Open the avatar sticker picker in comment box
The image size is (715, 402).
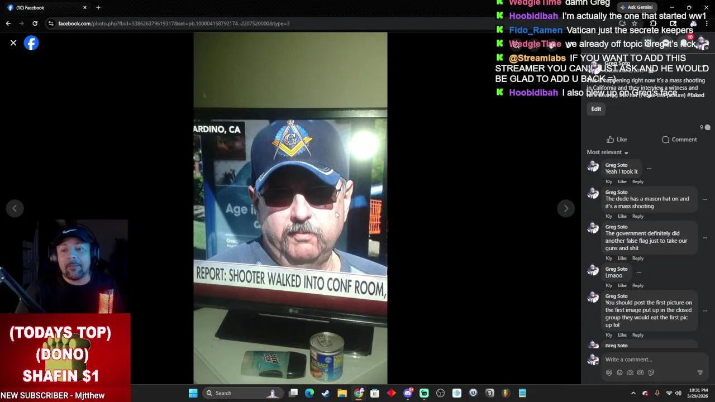pyautogui.click(x=609, y=373)
